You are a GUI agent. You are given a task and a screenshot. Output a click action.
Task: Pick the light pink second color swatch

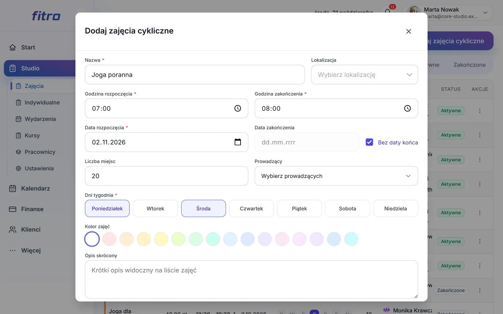pyautogui.click(x=109, y=239)
